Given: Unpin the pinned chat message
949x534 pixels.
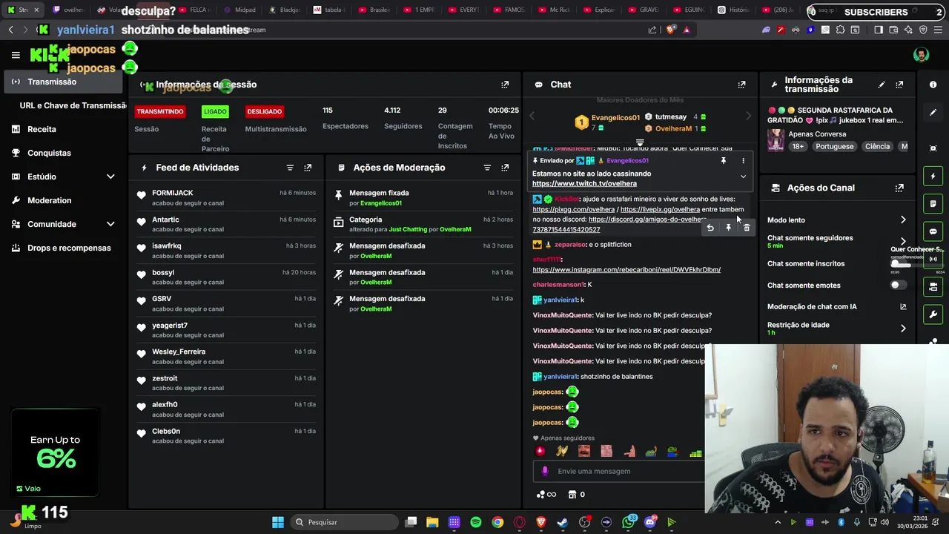Looking at the screenshot, I should tap(724, 160).
